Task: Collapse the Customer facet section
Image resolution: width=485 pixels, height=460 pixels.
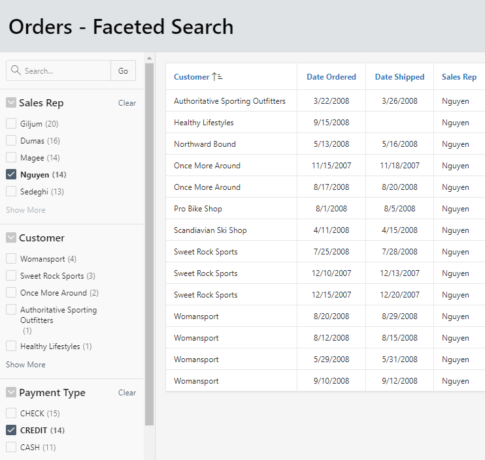Action: [11, 238]
